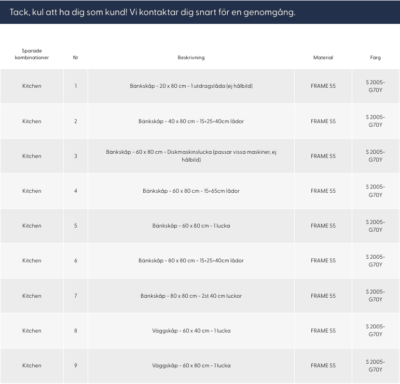Select Bänkskåp 60 x 80 cm 1 lucka
Viewport: 400px width, 384px height.
click(x=191, y=226)
